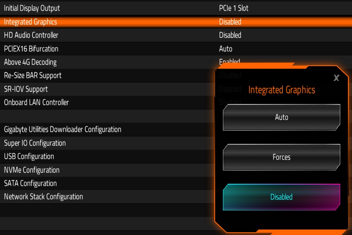Change PCIe 1 Slot value
This screenshot has height=235, width=352.
click(x=233, y=8)
